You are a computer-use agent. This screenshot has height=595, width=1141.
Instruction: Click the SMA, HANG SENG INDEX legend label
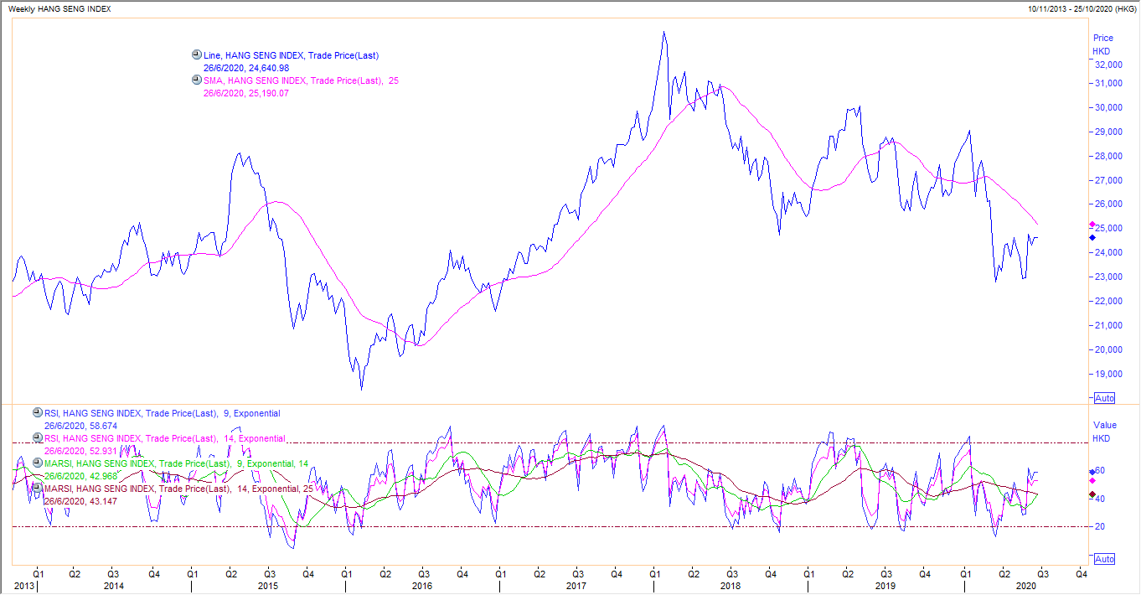(x=301, y=80)
